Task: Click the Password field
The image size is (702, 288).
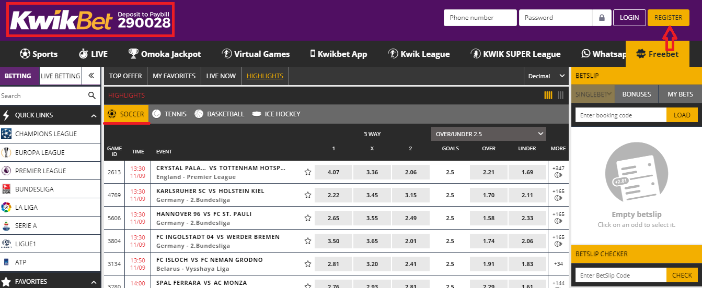Action: pos(556,18)
